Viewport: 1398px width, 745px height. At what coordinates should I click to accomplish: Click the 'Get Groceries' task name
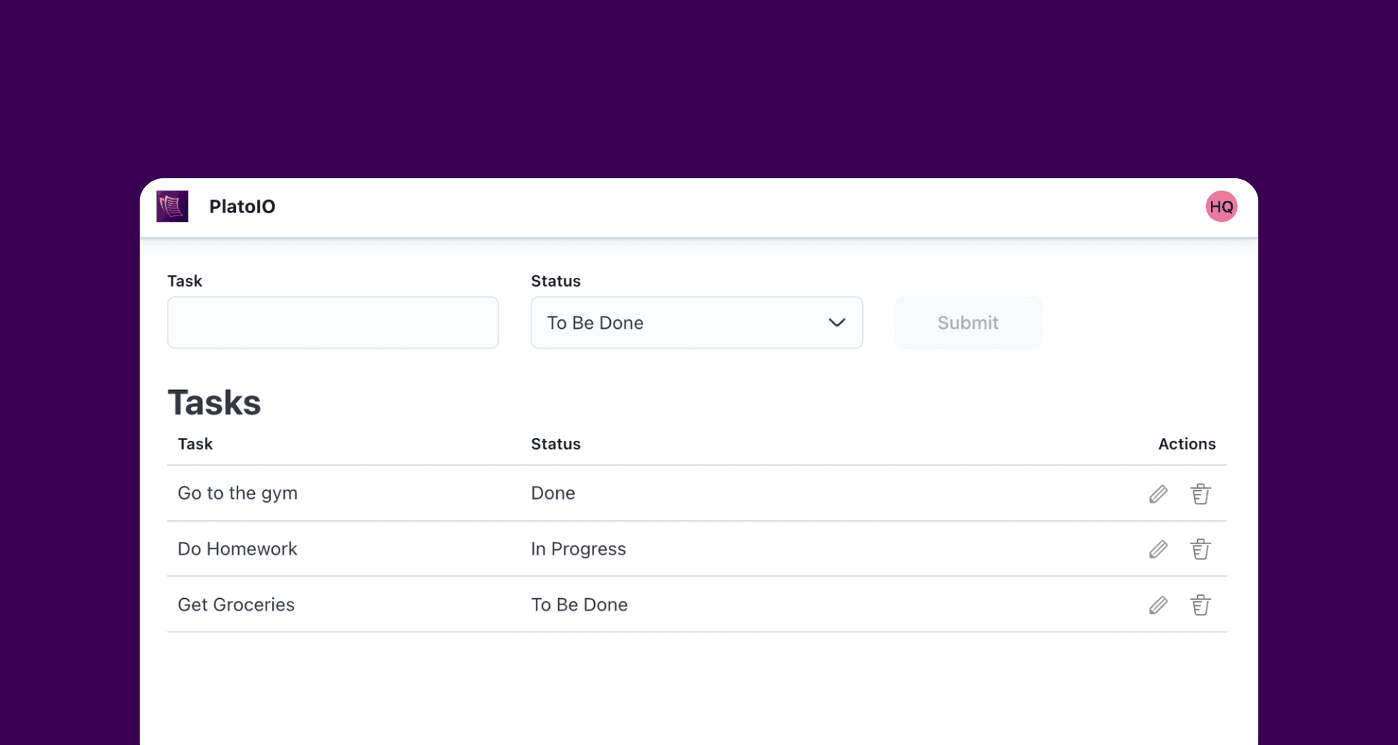click(x=236, y=605)
